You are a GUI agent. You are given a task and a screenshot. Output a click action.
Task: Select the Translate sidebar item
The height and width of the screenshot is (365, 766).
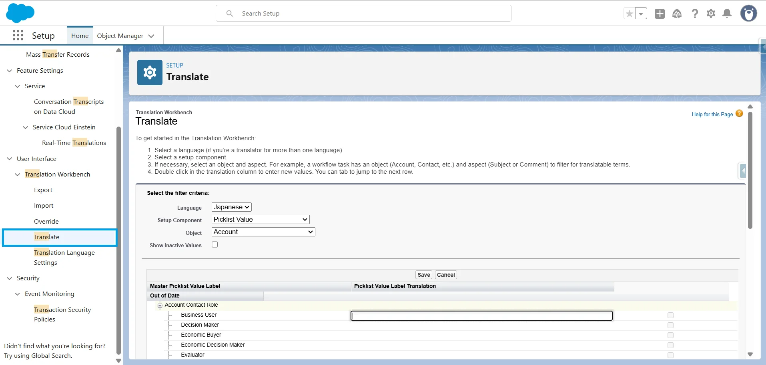[60, 237]
